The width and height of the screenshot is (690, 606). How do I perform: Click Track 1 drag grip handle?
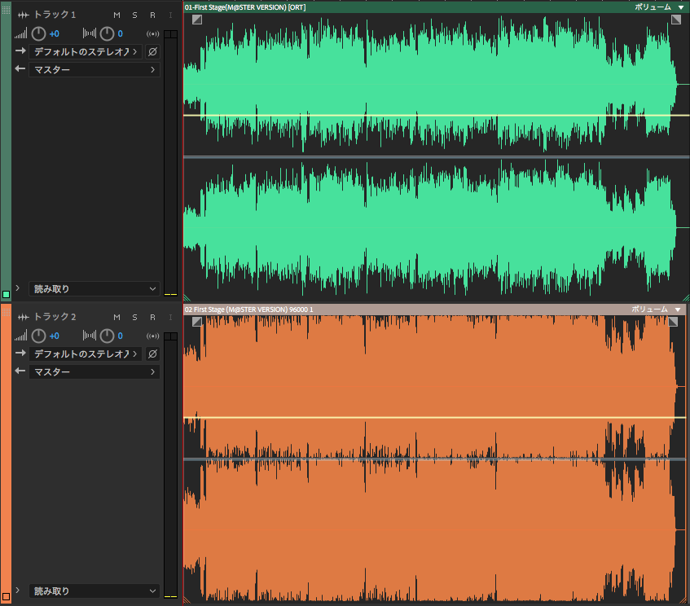coord(7,10)
